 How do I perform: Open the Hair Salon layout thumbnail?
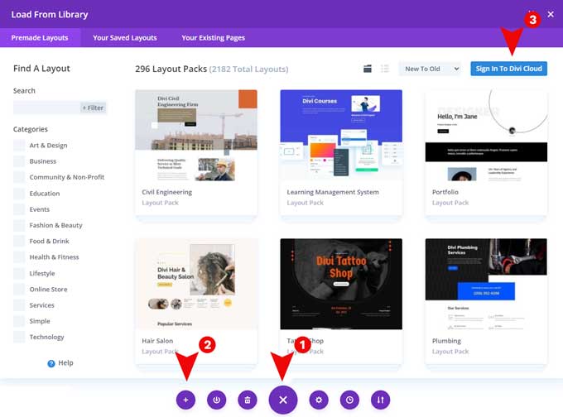[x=196, y=284]
